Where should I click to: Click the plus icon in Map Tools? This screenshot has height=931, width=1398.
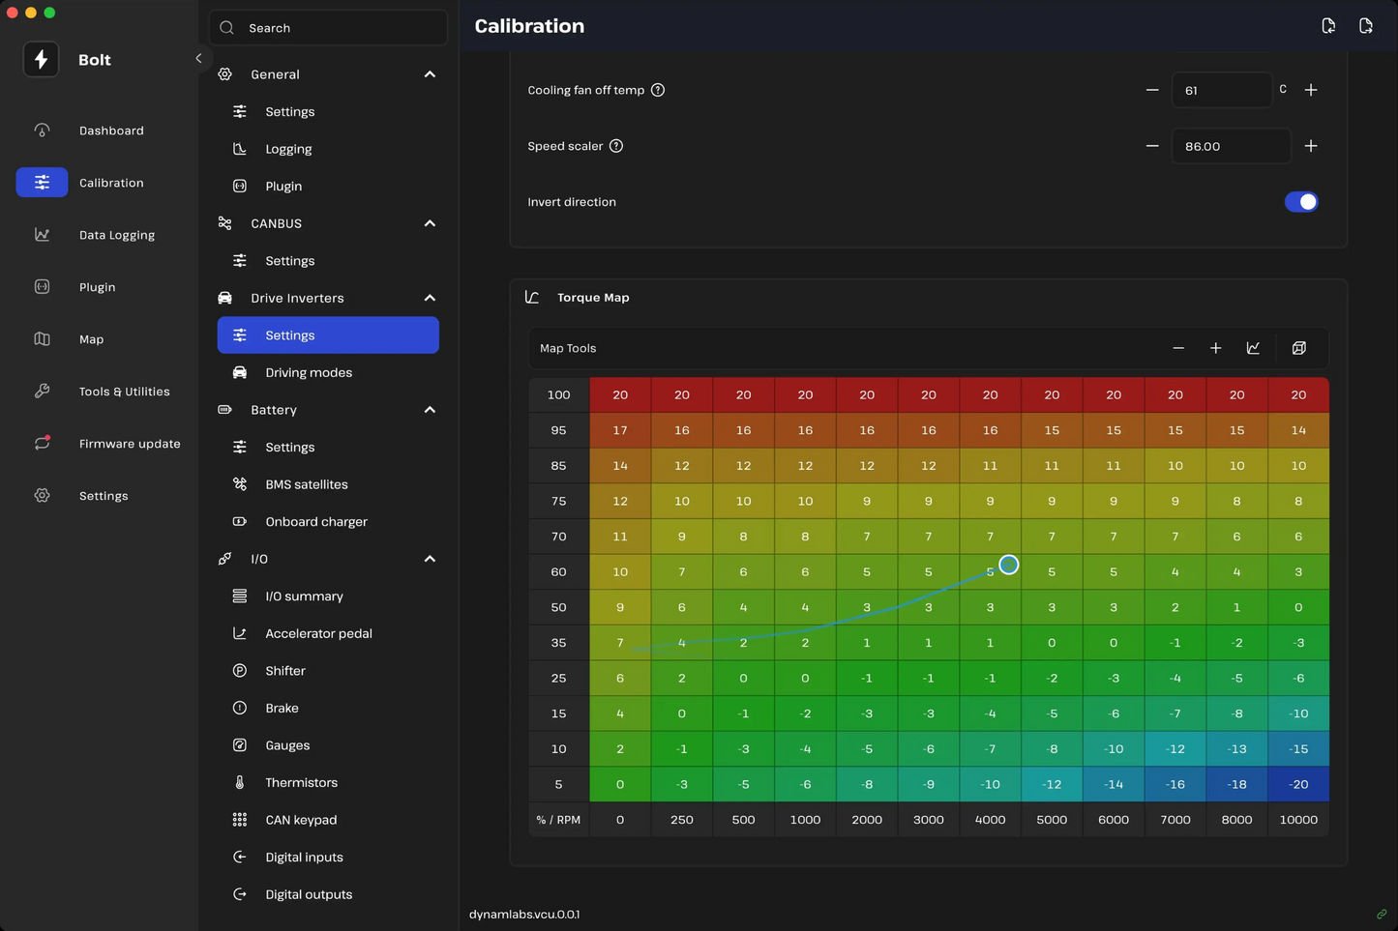point(1215,348)
